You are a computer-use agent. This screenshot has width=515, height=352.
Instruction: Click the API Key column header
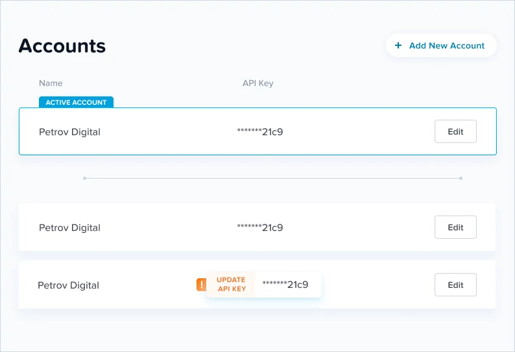click(x=258, y=83)
